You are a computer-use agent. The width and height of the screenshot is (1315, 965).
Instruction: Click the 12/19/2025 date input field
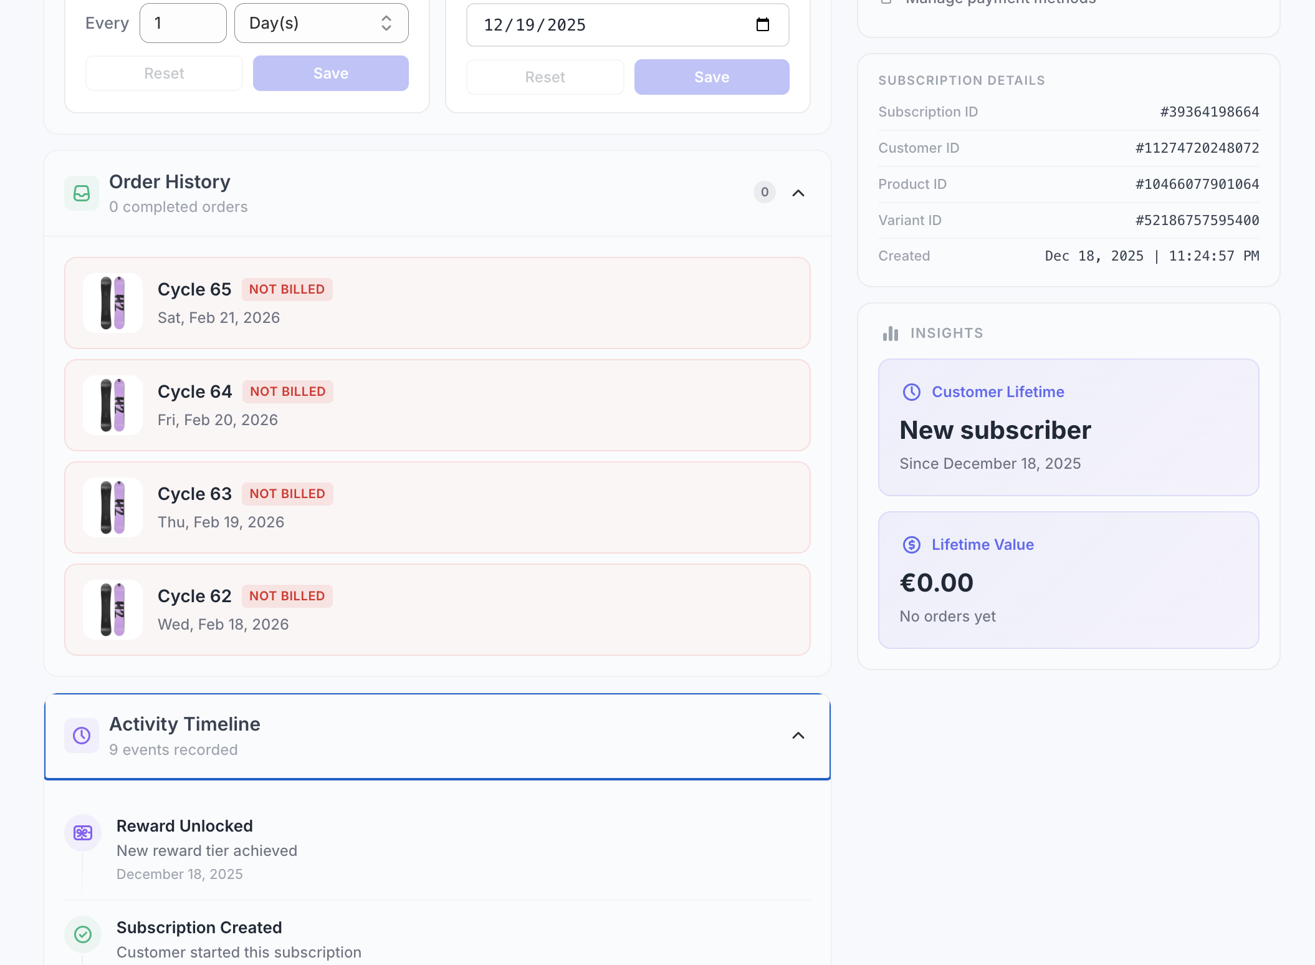(628, 25)
